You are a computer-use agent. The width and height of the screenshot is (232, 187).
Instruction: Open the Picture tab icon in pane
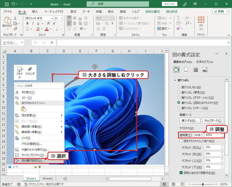tap(205, 69)
